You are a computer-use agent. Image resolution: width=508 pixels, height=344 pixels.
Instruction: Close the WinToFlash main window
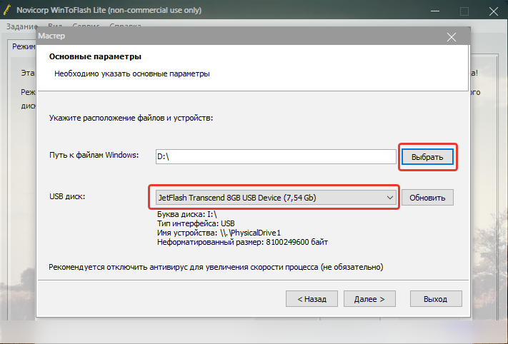pyautogui.click(x=494, y=11)
